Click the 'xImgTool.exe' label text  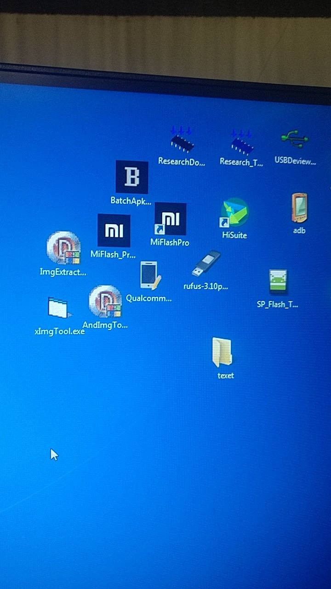(60, 331)
